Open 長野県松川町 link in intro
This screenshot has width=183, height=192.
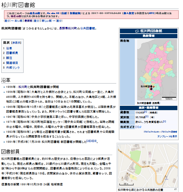click(x=68, y=28)
